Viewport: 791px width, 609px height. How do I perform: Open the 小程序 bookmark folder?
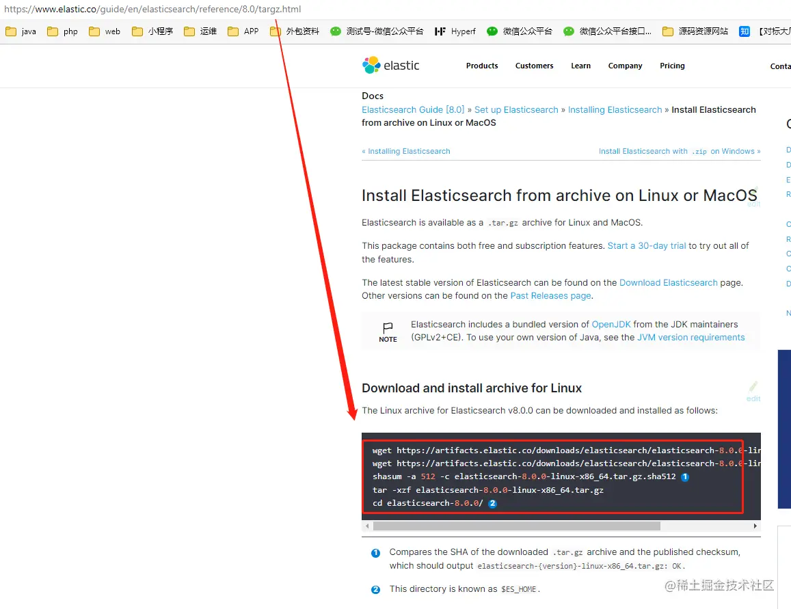click(152, 31)
